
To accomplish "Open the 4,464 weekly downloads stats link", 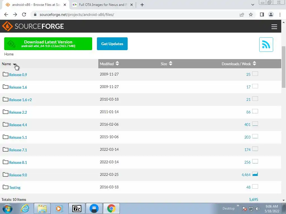I will coord(246,175).
